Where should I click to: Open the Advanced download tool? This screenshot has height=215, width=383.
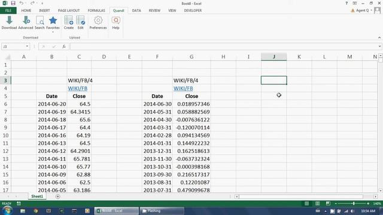pyautogui.click(x=26, y=23)
